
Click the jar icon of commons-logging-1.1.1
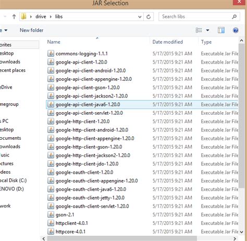pos(51,53)
